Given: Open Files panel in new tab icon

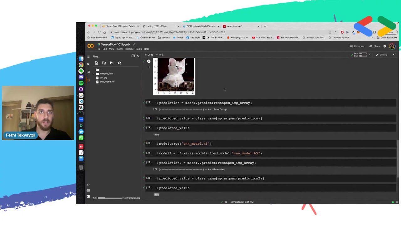Looking at the screenshot, I should point(133,56).
